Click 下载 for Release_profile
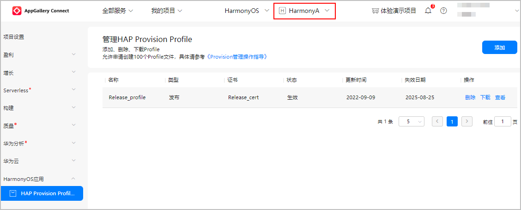The width and height of the screenshot is (521, 210). click(485, 98)
